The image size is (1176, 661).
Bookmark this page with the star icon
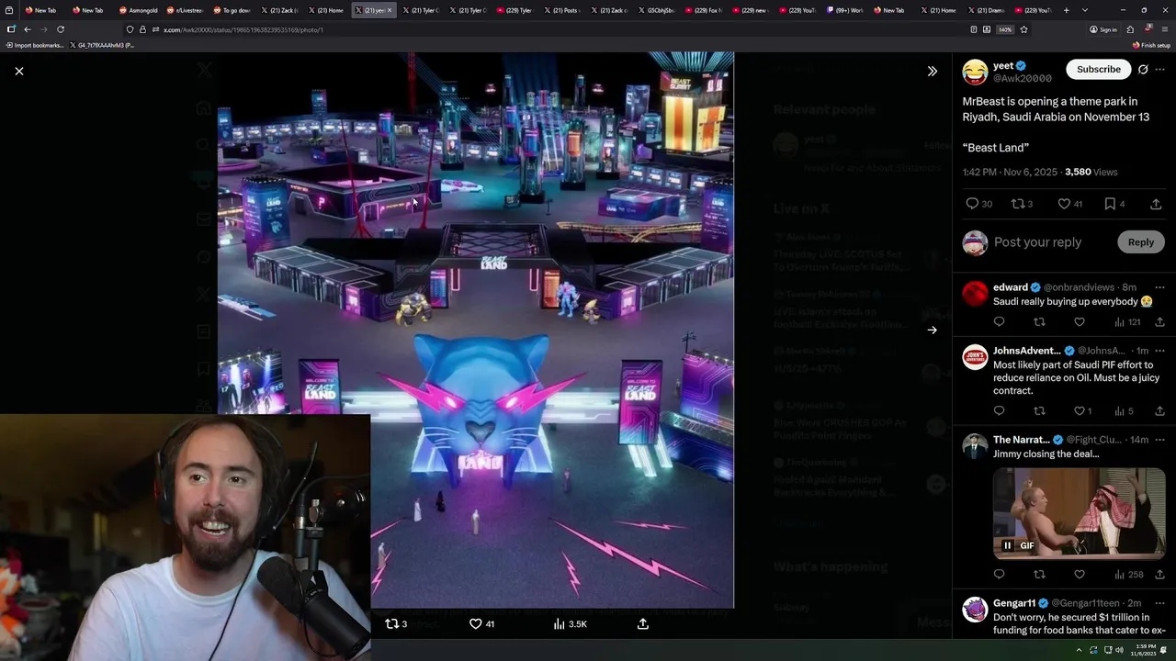click(x=1023, y=29)
